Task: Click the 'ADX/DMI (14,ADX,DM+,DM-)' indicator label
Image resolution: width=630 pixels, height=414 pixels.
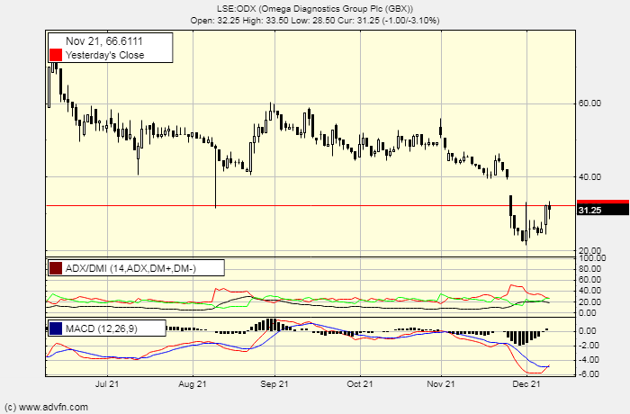Action: 130,268
